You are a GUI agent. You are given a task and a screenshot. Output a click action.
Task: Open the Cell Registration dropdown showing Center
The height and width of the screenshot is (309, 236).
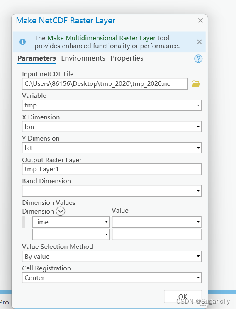click(x=112, y=277)
